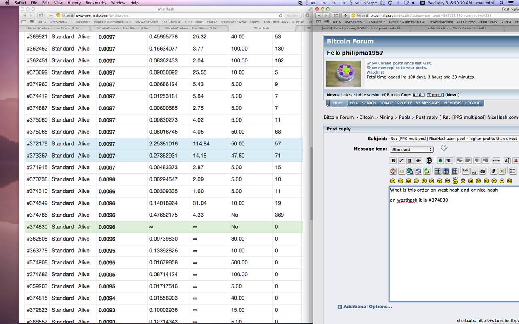Insert image tag icon in editor
519x324 pixels.
tap(402, 171)
